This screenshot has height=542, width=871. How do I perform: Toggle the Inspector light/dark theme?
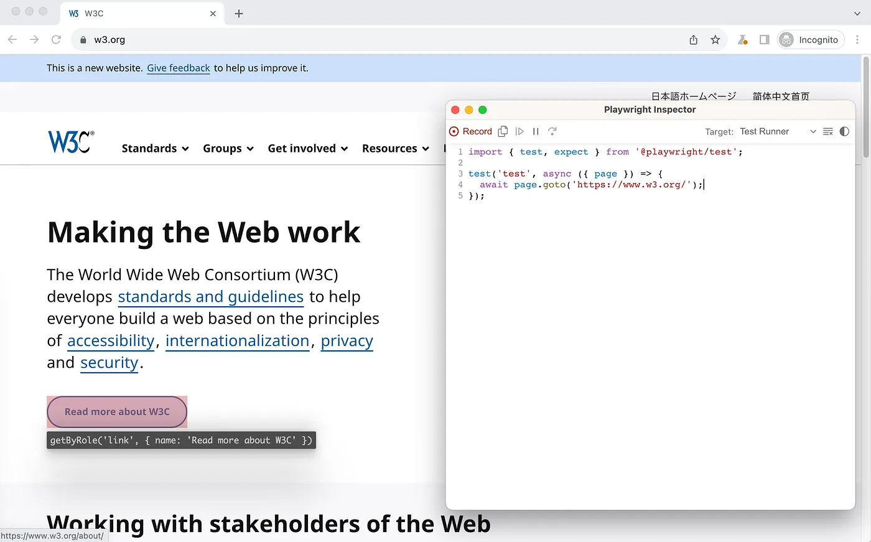click(x=844, y=131)
